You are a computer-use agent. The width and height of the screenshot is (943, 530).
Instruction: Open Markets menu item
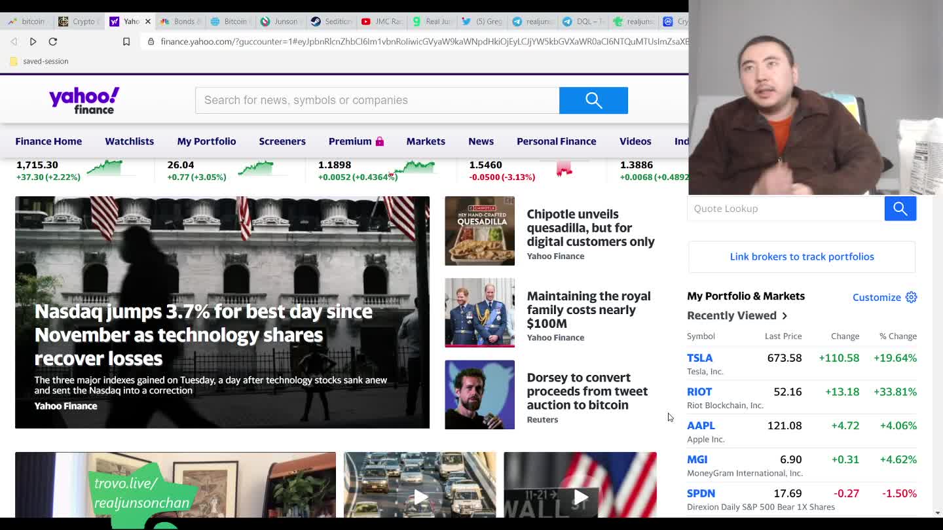click(x=426, y=141)
